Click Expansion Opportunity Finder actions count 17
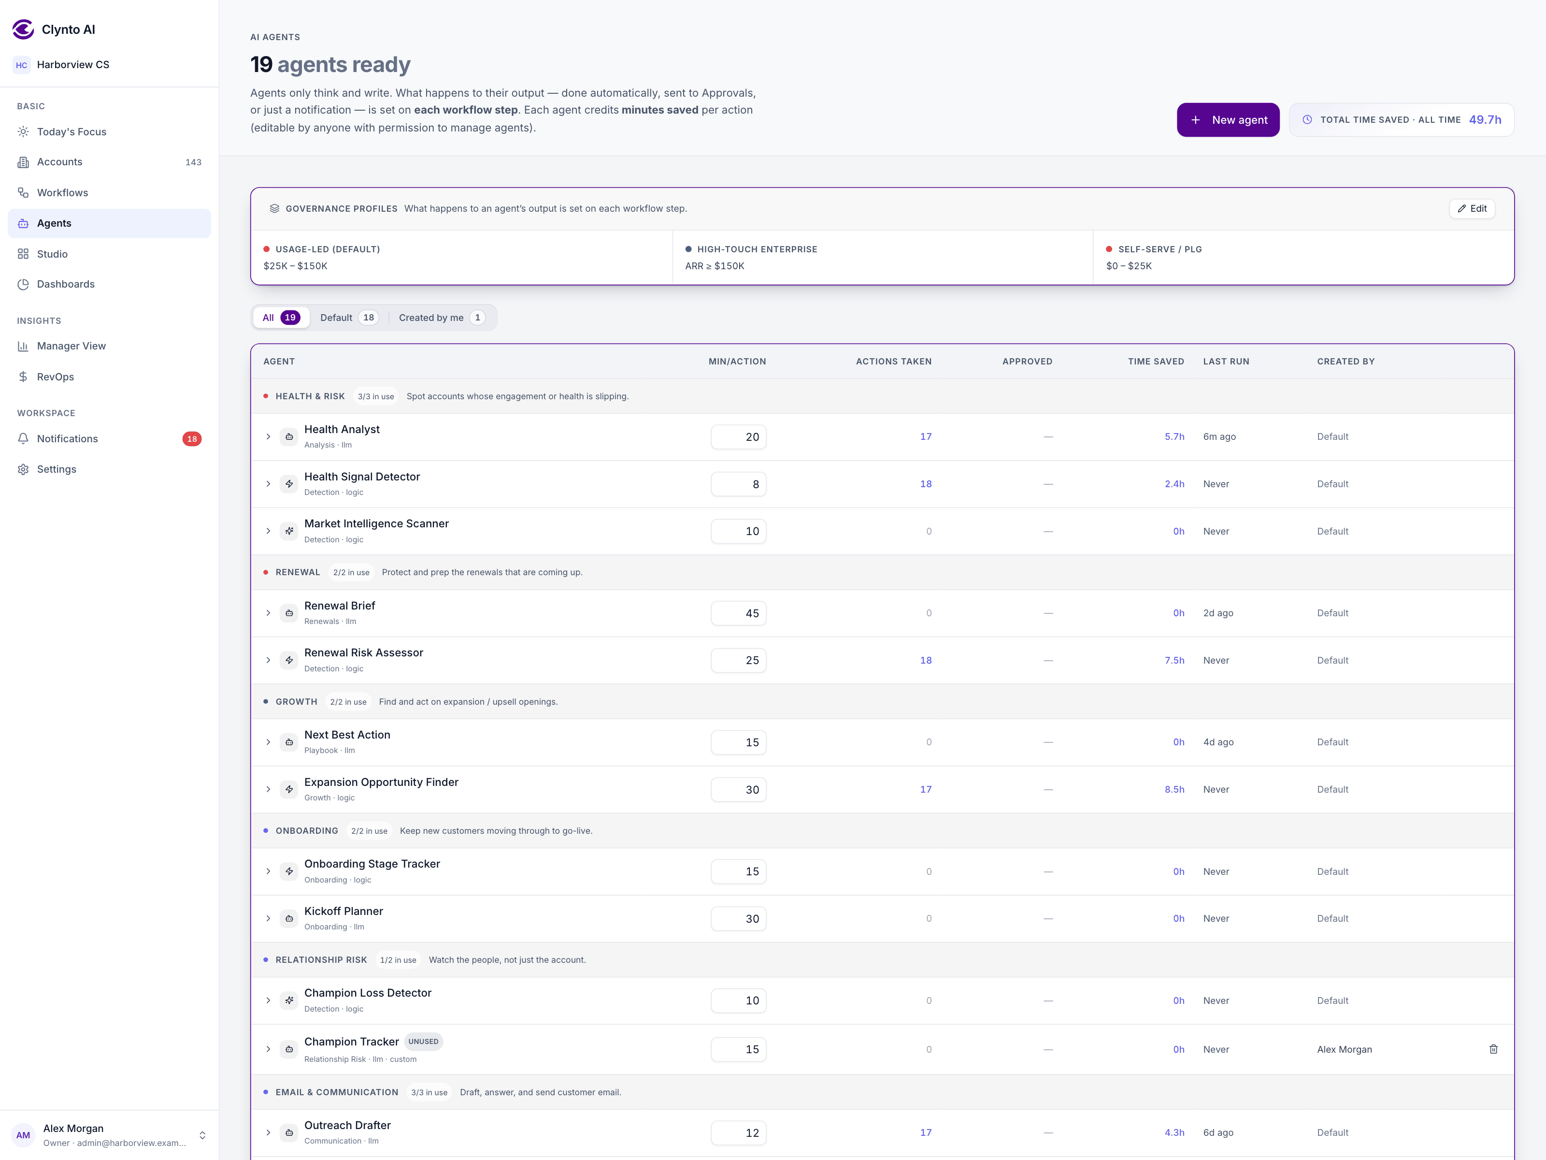The image size is (1546, 1160). [925, 789]
